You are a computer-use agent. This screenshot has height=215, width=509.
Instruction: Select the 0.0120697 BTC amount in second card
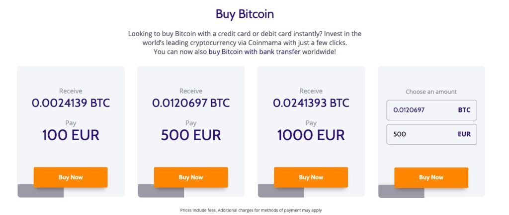point(191,103)
